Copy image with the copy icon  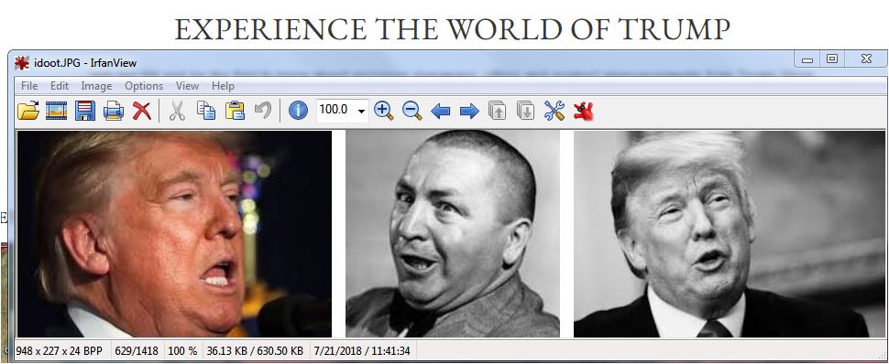coord(206,111)
